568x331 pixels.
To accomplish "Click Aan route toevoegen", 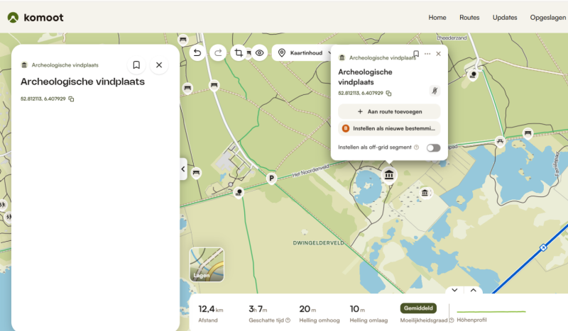I will click(x=389, y=111).
